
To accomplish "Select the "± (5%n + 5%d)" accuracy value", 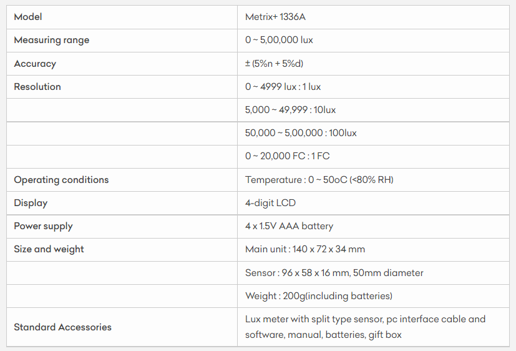I will coord(274,64).
